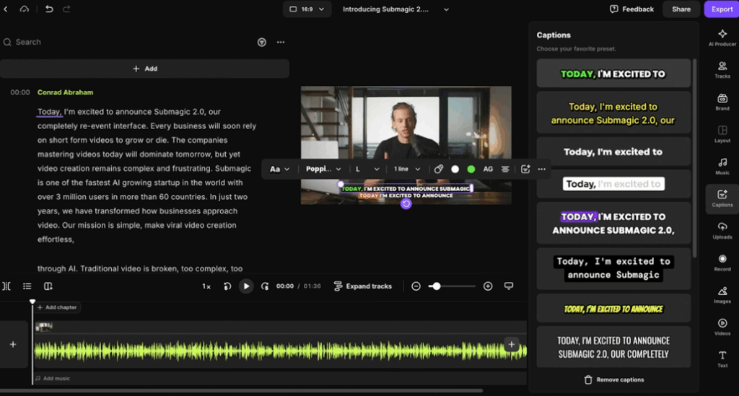Go back with the top-left arrow
The height and width of the screenshot is (396, 739).
tap(6, 9)
